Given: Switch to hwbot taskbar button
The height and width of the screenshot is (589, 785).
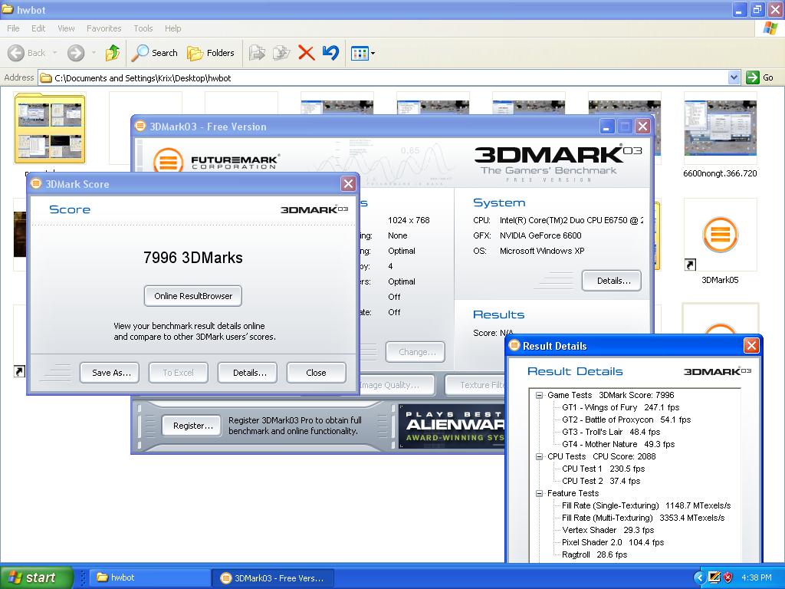Looking at the screenshot, I should [149, 577].
